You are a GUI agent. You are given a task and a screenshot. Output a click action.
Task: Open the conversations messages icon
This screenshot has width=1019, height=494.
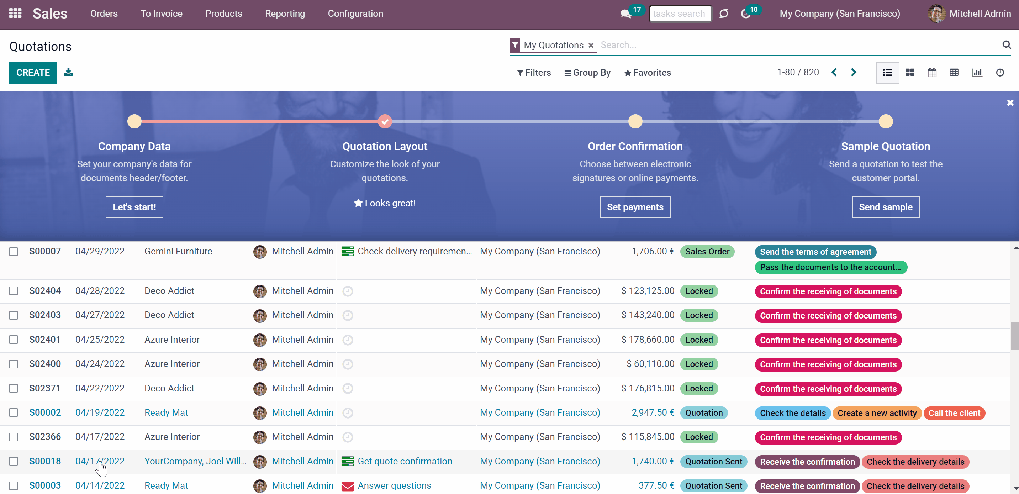click(625, 14)
